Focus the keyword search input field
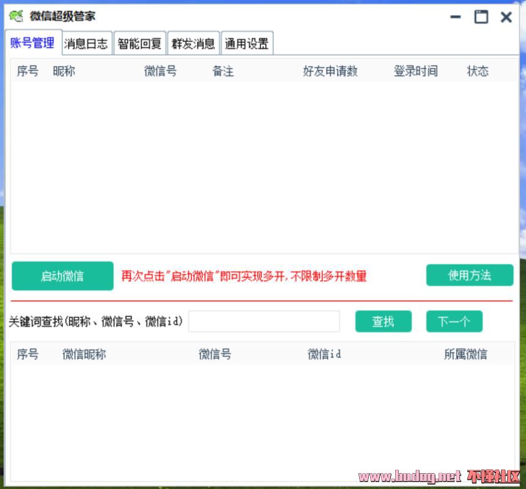This screenshot has width=526, height=489. (x=264, y=322)
